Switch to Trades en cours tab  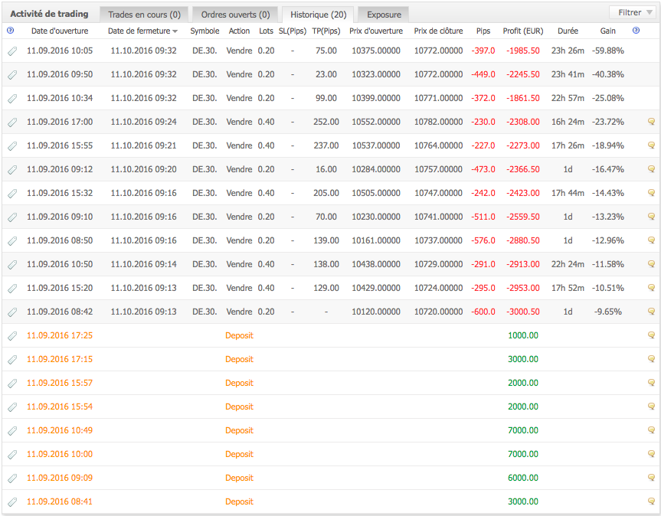coord(144,15)
